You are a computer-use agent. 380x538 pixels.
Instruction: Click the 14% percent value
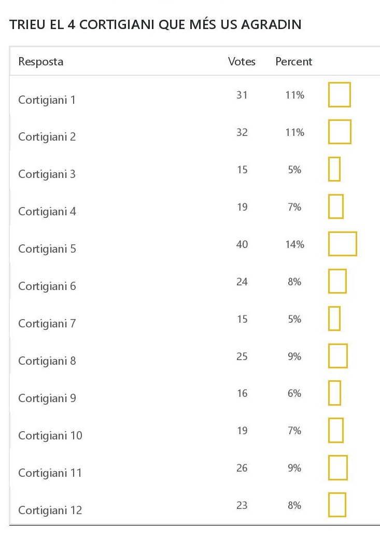click(x=294, y=244)
